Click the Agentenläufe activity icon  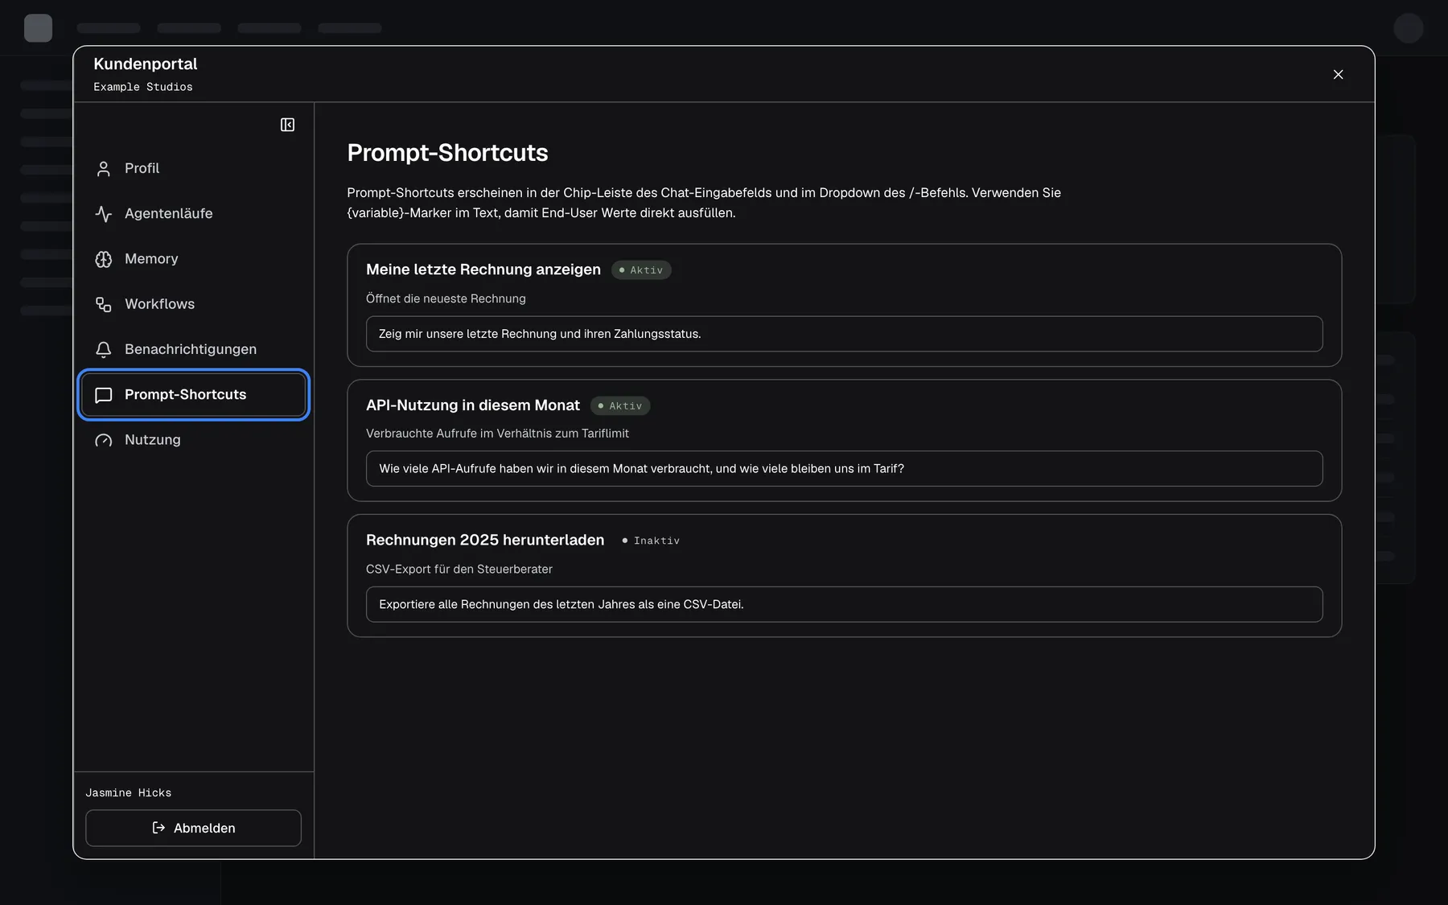click(x=104, y=214)
